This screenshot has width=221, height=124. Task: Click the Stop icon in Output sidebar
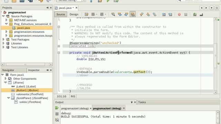tap(57, 114)
